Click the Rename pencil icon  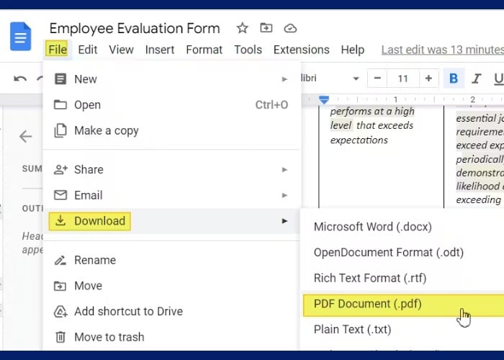point(60,260)
